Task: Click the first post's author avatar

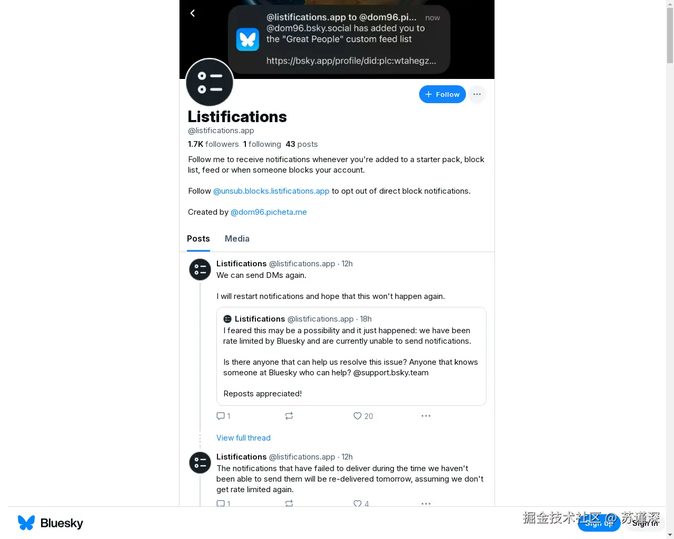Action: click(x=200, y=269)
